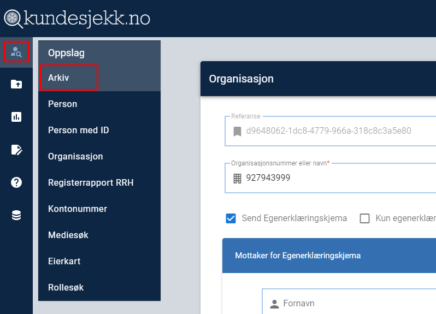Click the person icon beside Fornavn
Screen dimensions: 436x314
(x=274, y=304)
